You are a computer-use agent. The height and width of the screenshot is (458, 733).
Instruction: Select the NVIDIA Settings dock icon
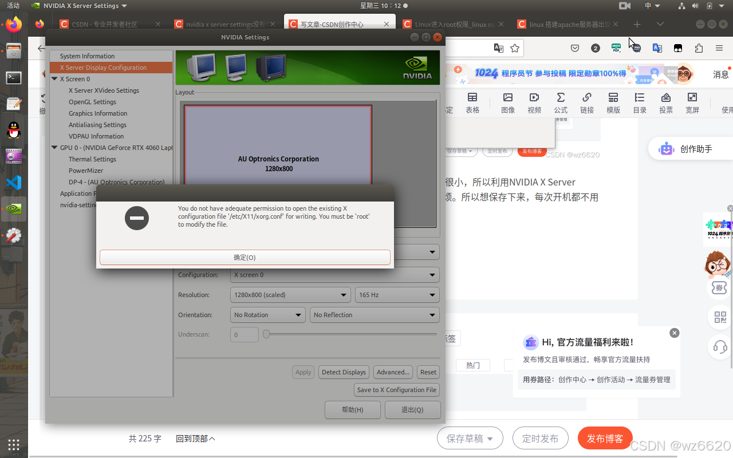[14, 209]
